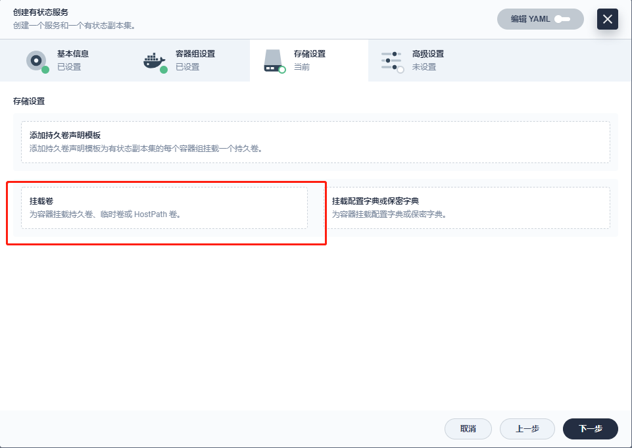
Task: Open the 容器组设置 step tab
Action: [191, 61]
